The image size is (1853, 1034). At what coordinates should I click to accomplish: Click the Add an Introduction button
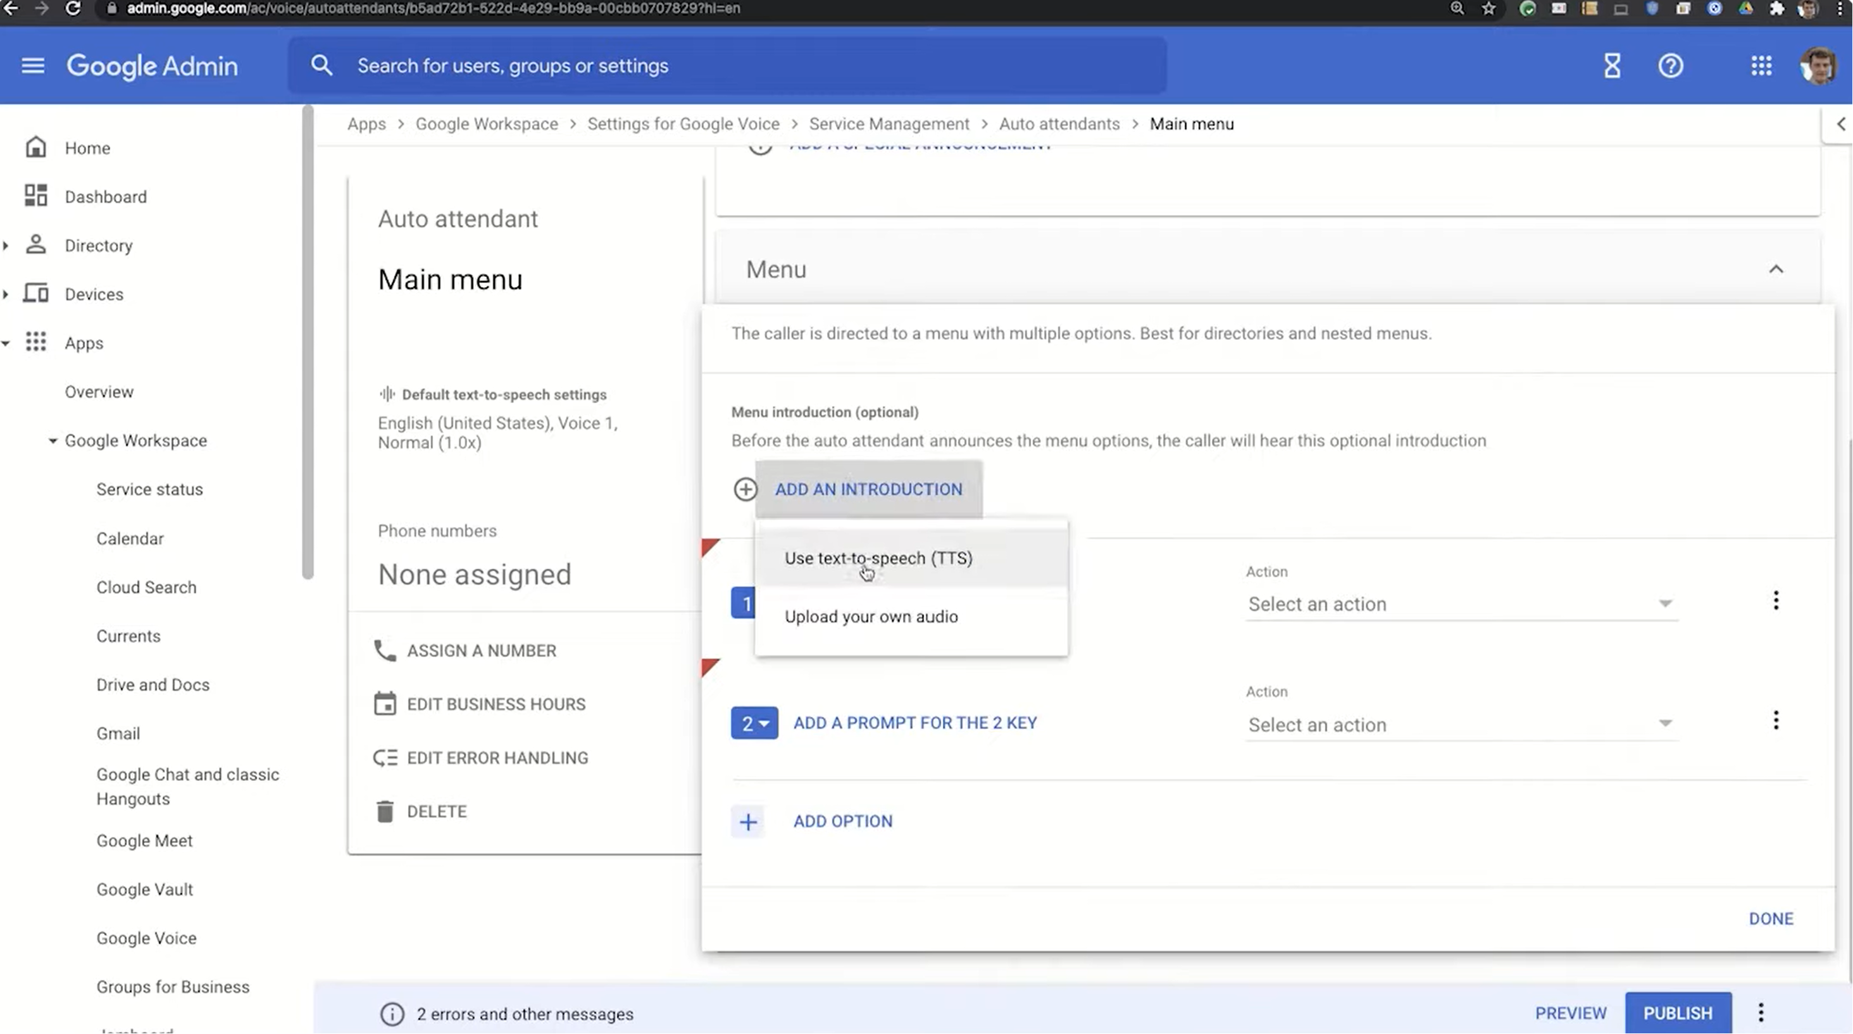[x=868, y=490]
